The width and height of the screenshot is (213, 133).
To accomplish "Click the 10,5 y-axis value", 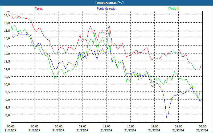I will [x=7, y=77].
